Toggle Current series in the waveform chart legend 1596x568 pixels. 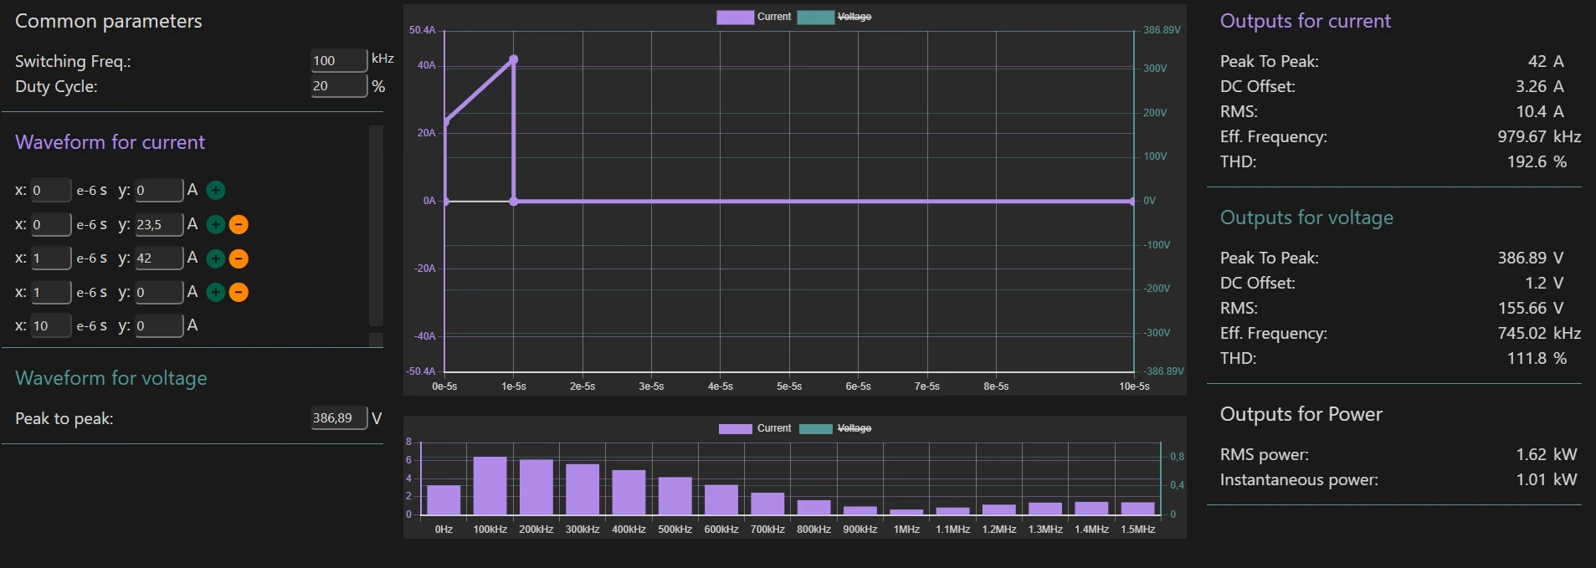pos(753,17)
